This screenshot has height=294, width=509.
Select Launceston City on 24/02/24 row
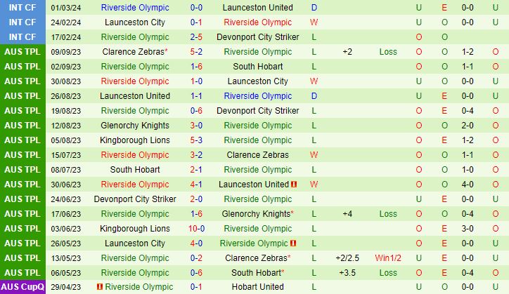tap(135, 22)
